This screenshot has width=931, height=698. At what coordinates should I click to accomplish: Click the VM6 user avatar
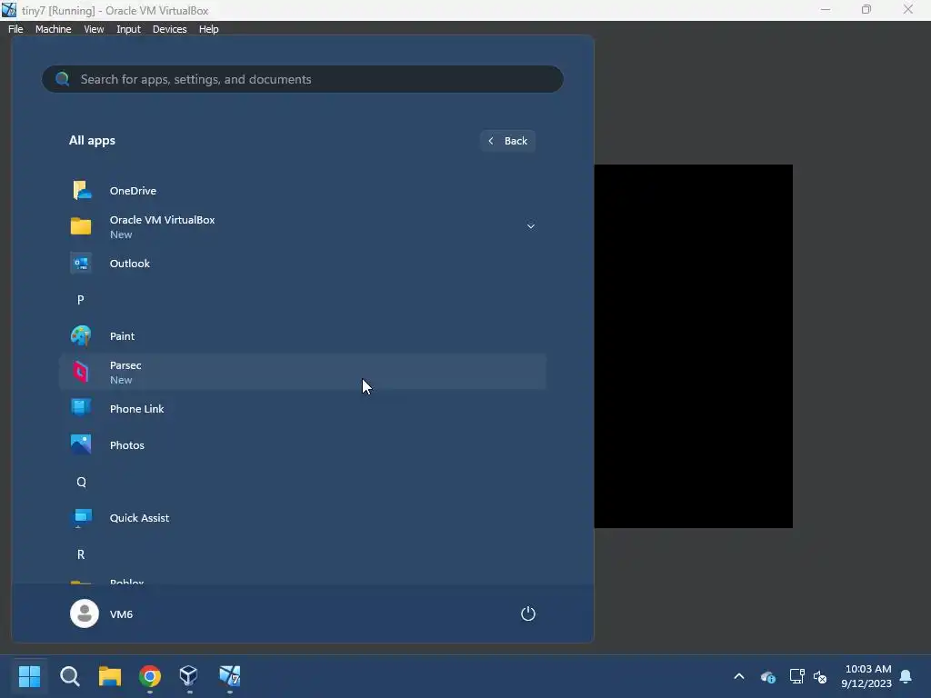click(x=85, y=613)
